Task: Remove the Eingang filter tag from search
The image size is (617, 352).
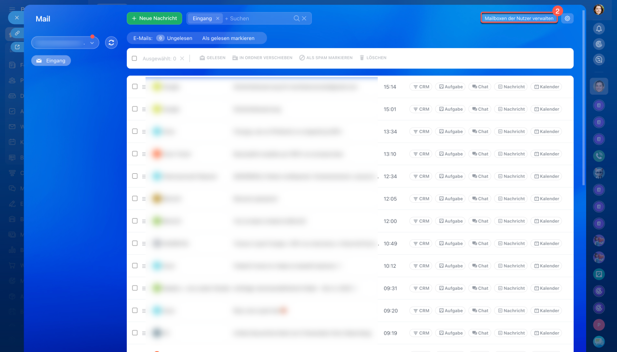Action: click(217, 18)
